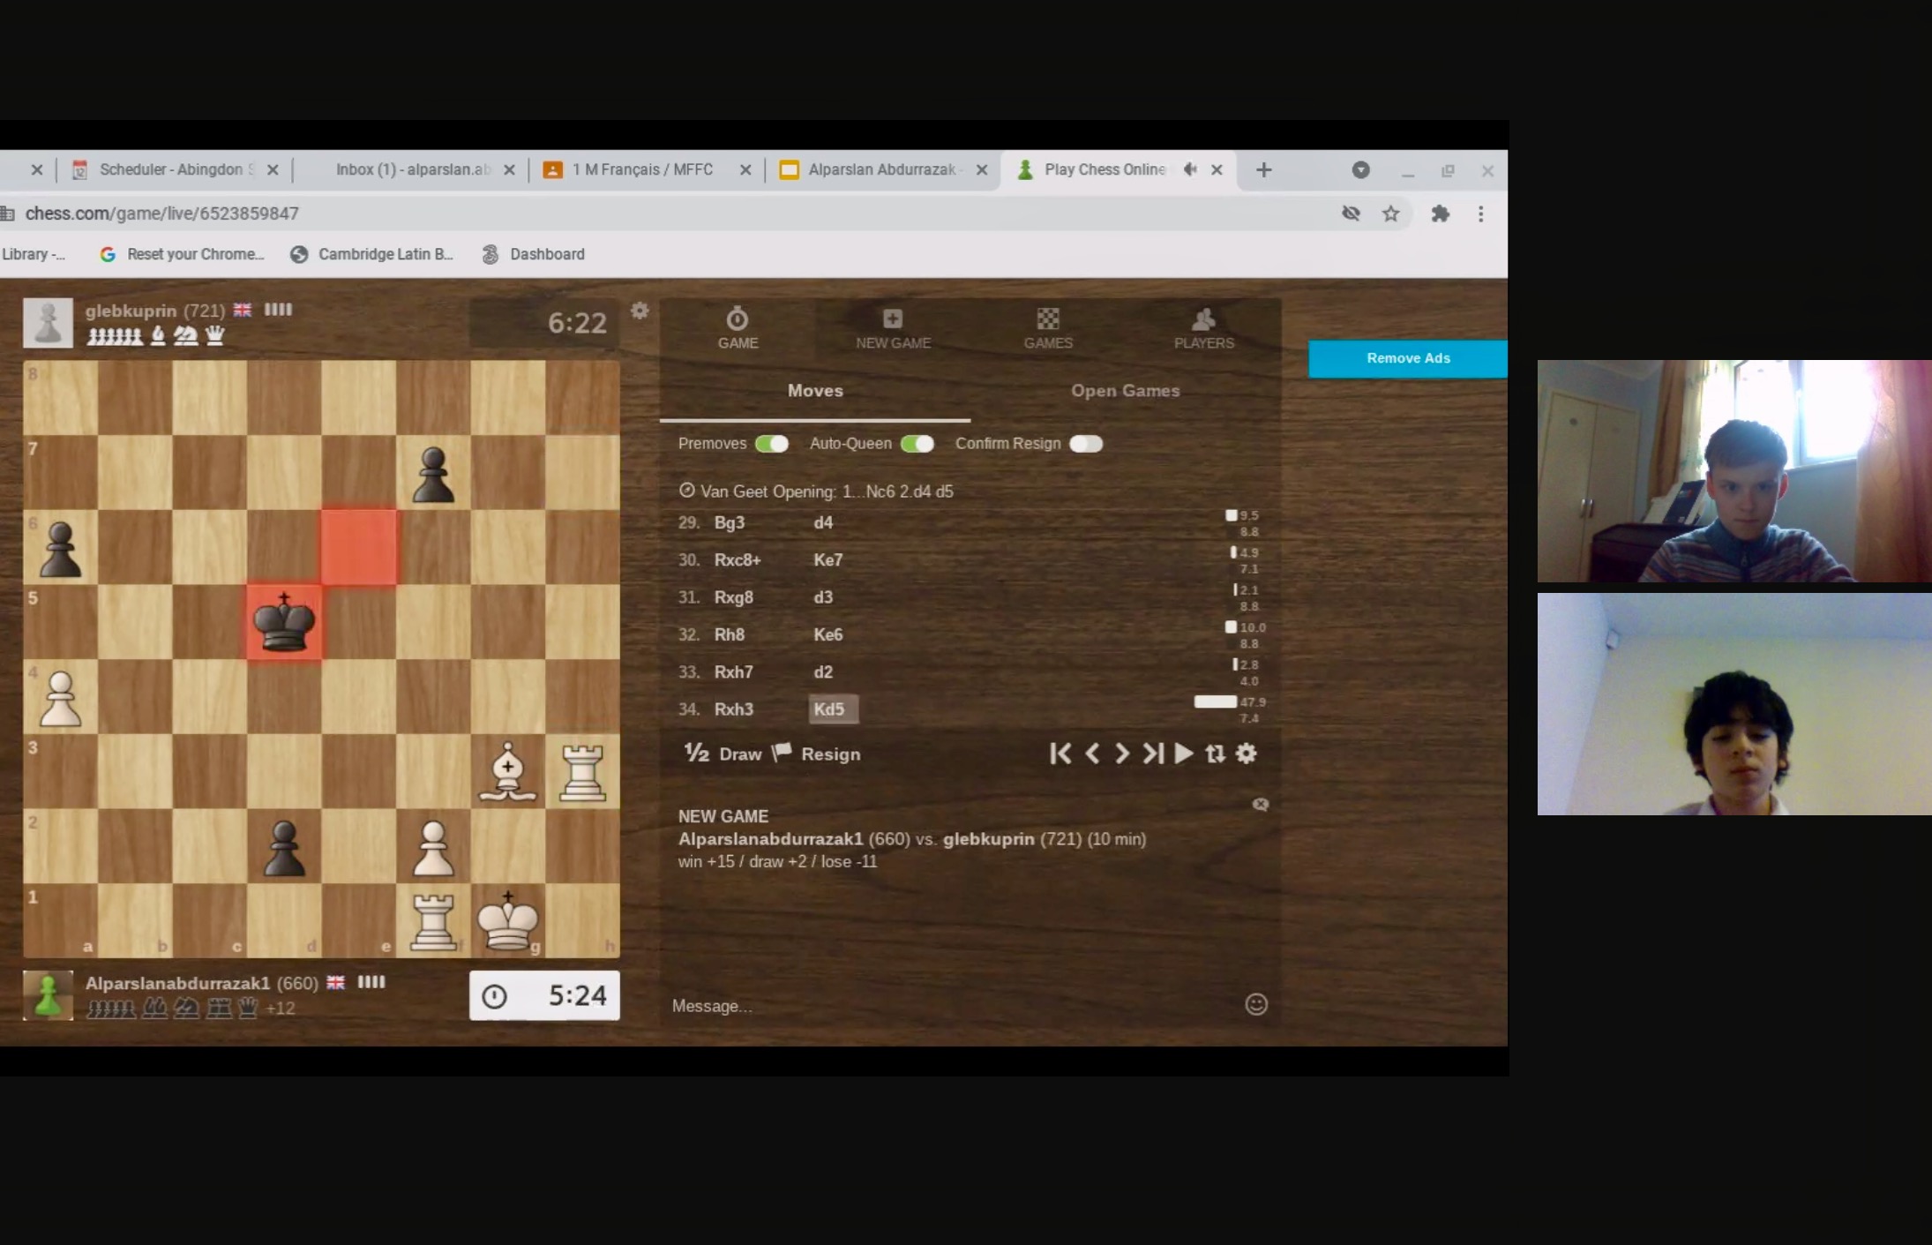Screen dimensions: 1932x1245
Task: Select the black king on d5
Action: 283,621
